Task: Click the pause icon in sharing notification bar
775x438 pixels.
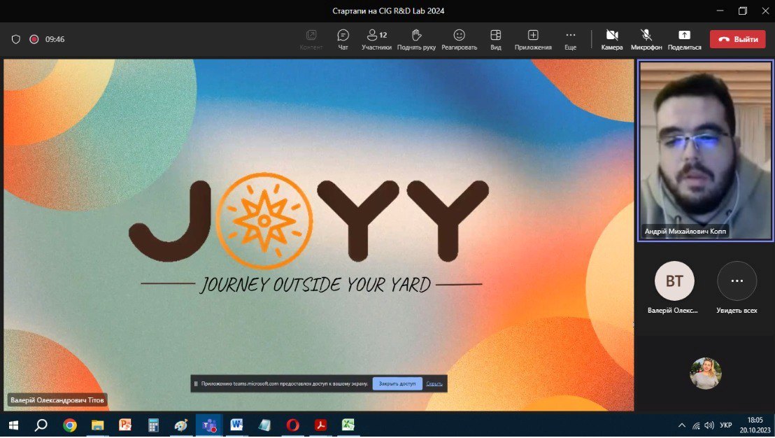Action: (196, 383)
